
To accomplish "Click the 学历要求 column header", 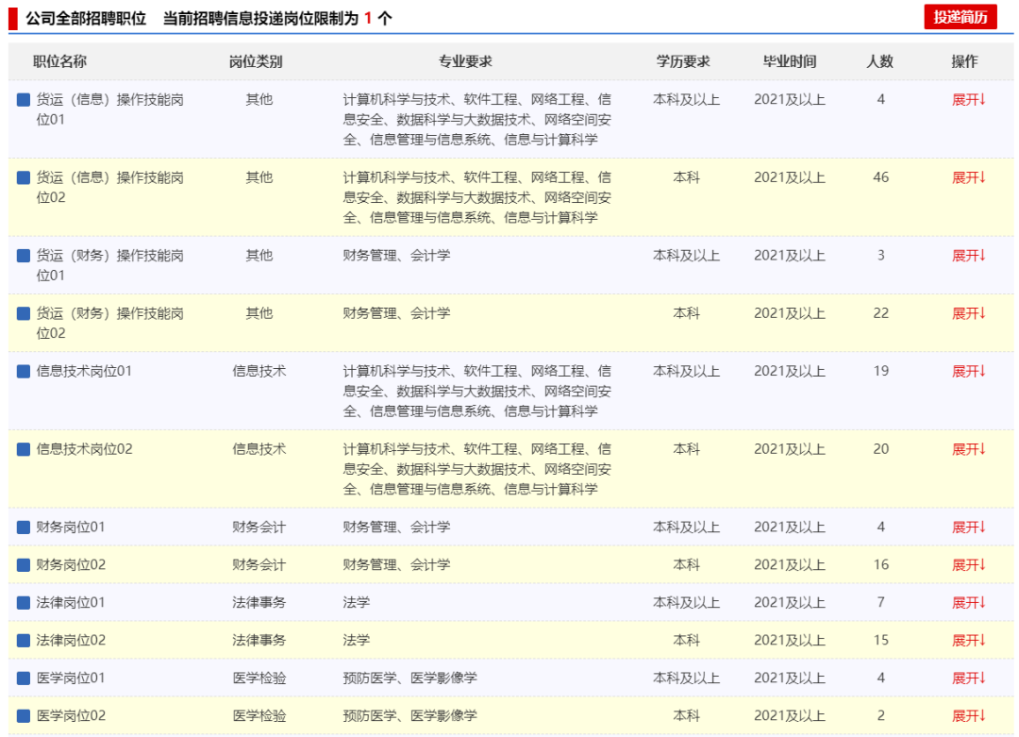I will pos(684,61).
